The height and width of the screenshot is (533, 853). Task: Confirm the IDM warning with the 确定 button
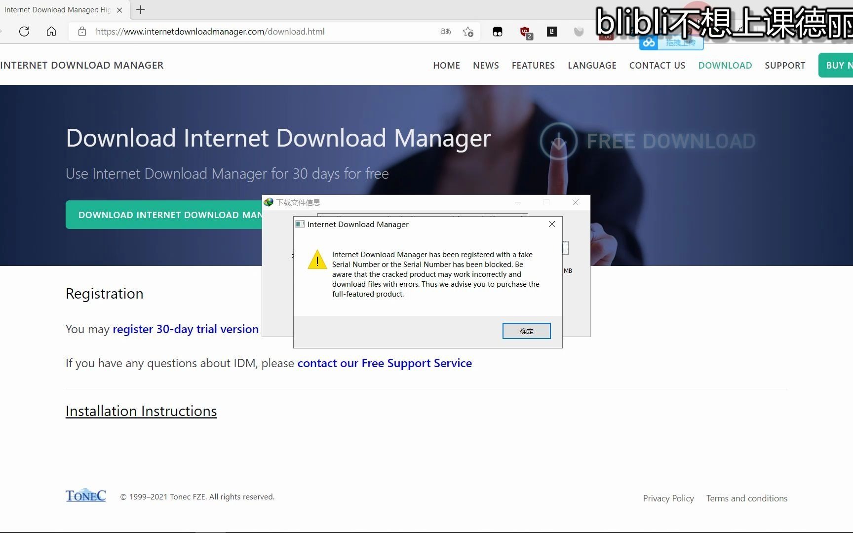pos(526,331)
